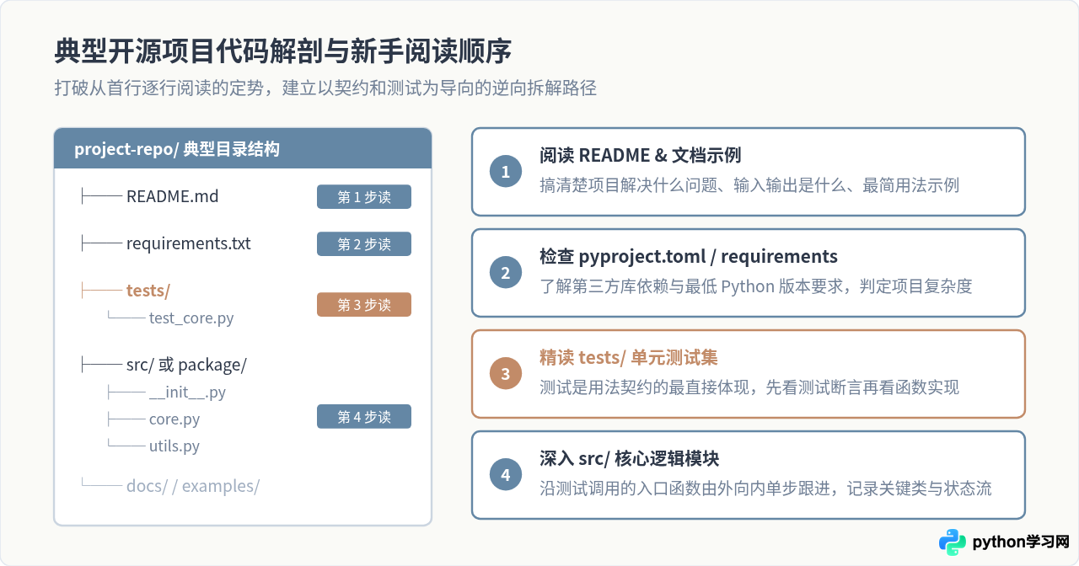Click the 第 2 步读 badge
This screenshot has width=1079, height=566.
pos(364,244)
